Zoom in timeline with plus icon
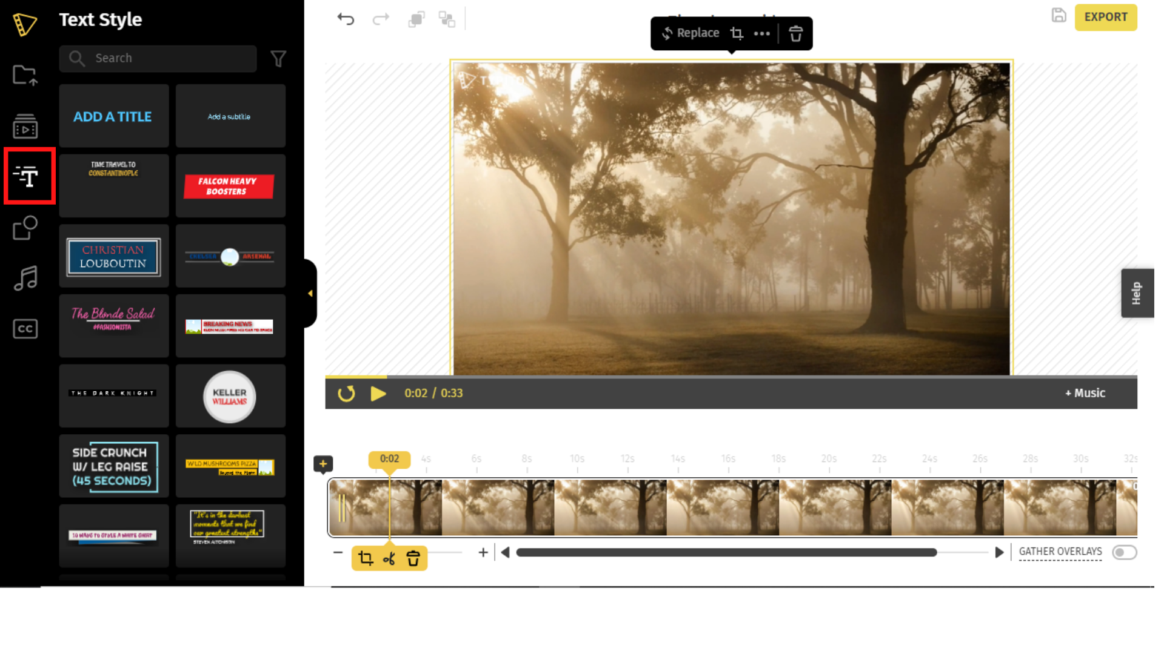This screenshot has height=654, width=1164. (483, 552)
